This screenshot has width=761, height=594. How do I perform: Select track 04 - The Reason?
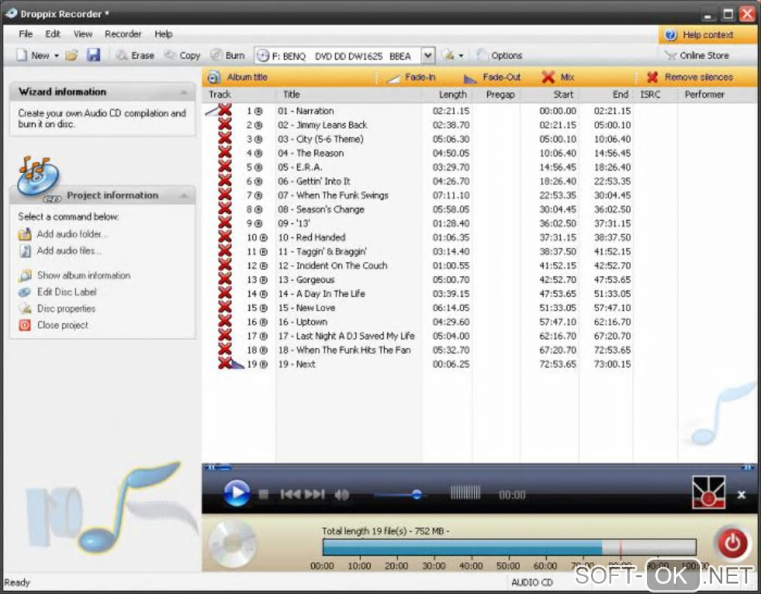310,154
